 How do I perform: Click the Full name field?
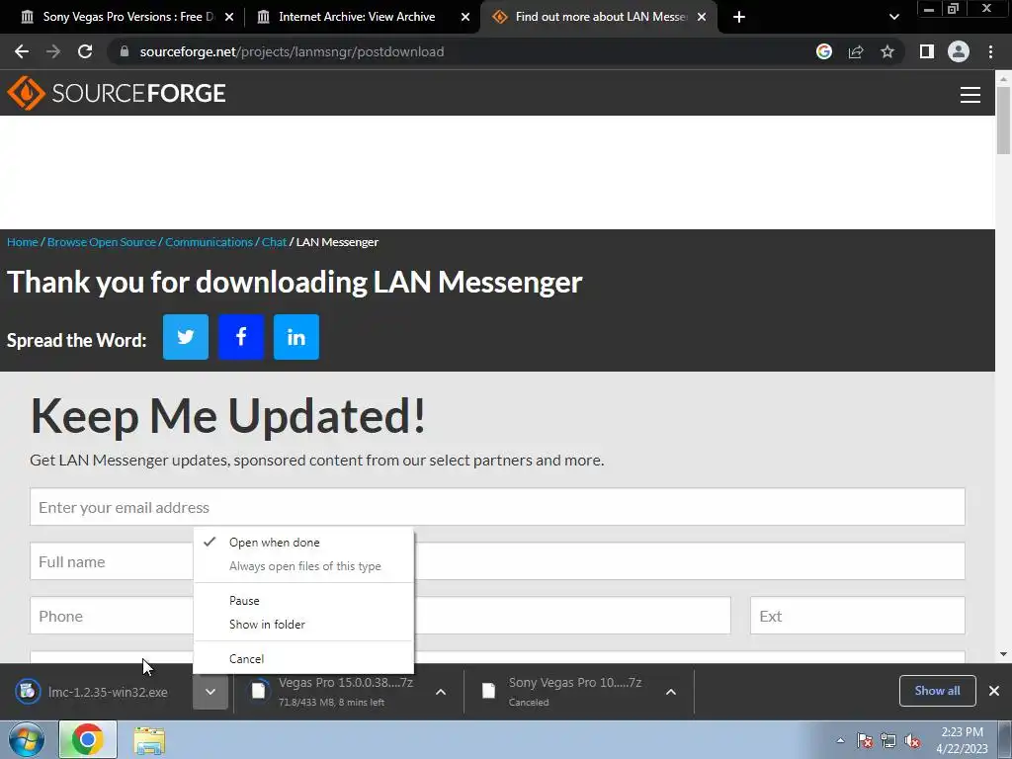[497, 561]
